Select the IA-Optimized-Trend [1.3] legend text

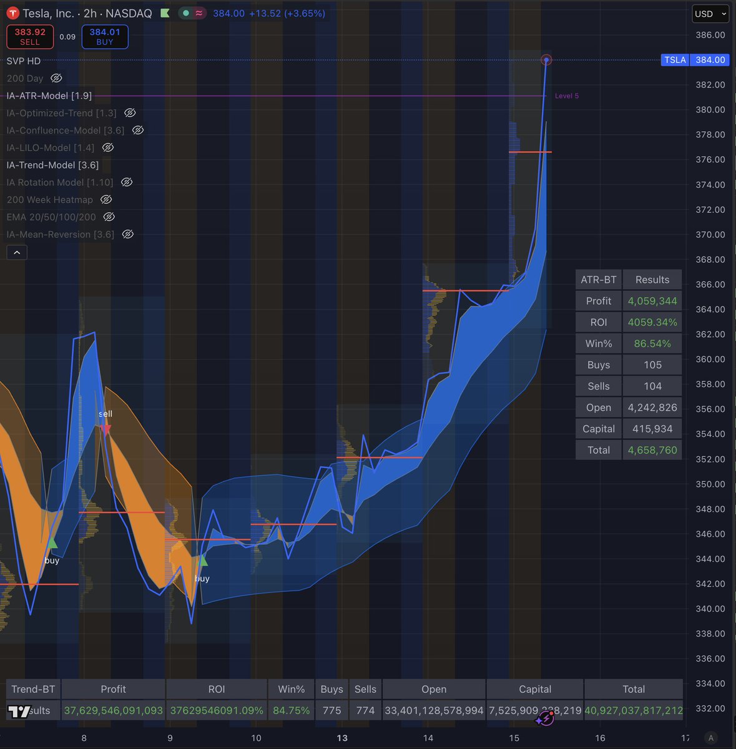pos(62,113)
